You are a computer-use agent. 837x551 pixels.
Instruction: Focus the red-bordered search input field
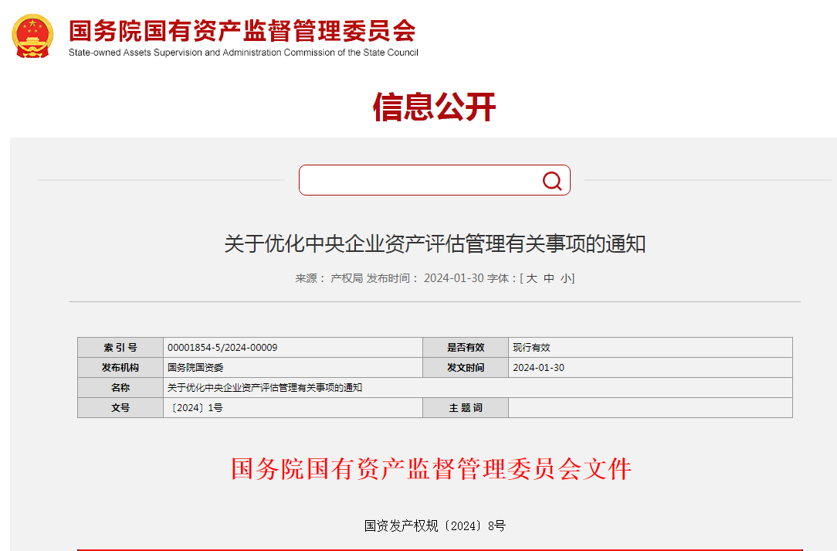point(435,180)
